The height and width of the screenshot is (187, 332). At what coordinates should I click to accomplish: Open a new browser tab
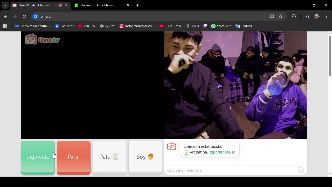pos(137,5)
